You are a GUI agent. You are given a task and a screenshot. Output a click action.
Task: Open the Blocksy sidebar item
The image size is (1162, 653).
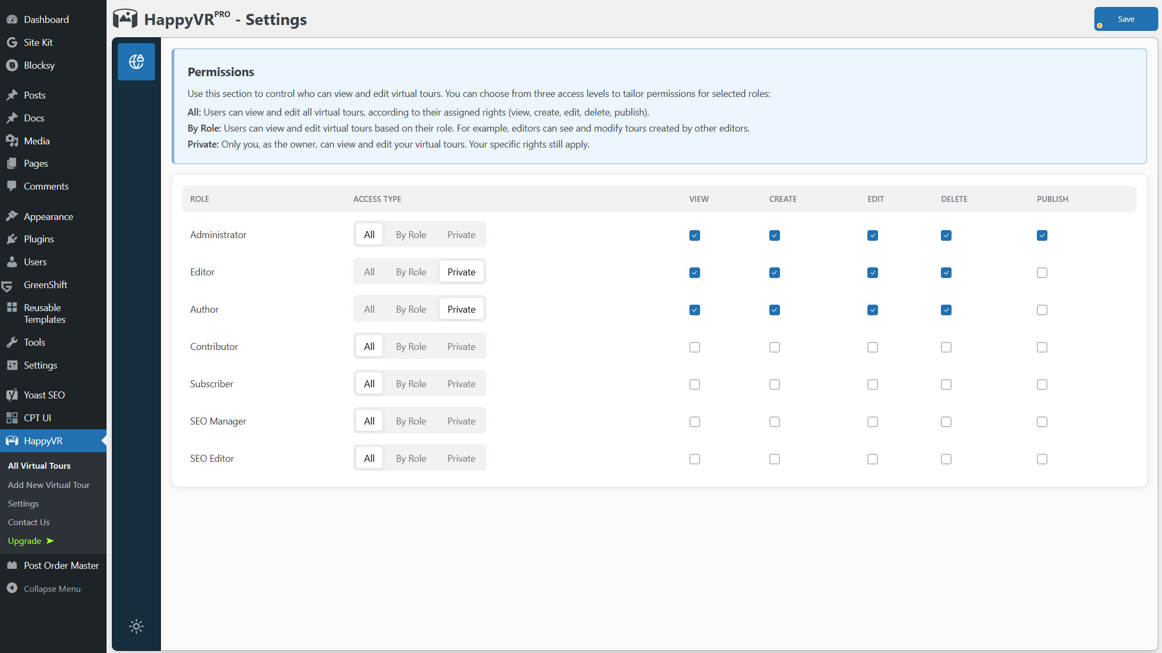tap(39, 66)
